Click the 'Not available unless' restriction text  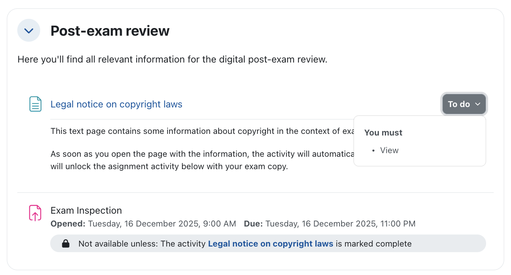click(x=142, y=244)
